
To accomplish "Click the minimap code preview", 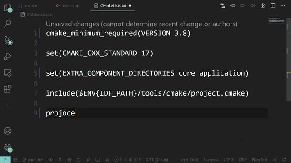I will 276,20.
